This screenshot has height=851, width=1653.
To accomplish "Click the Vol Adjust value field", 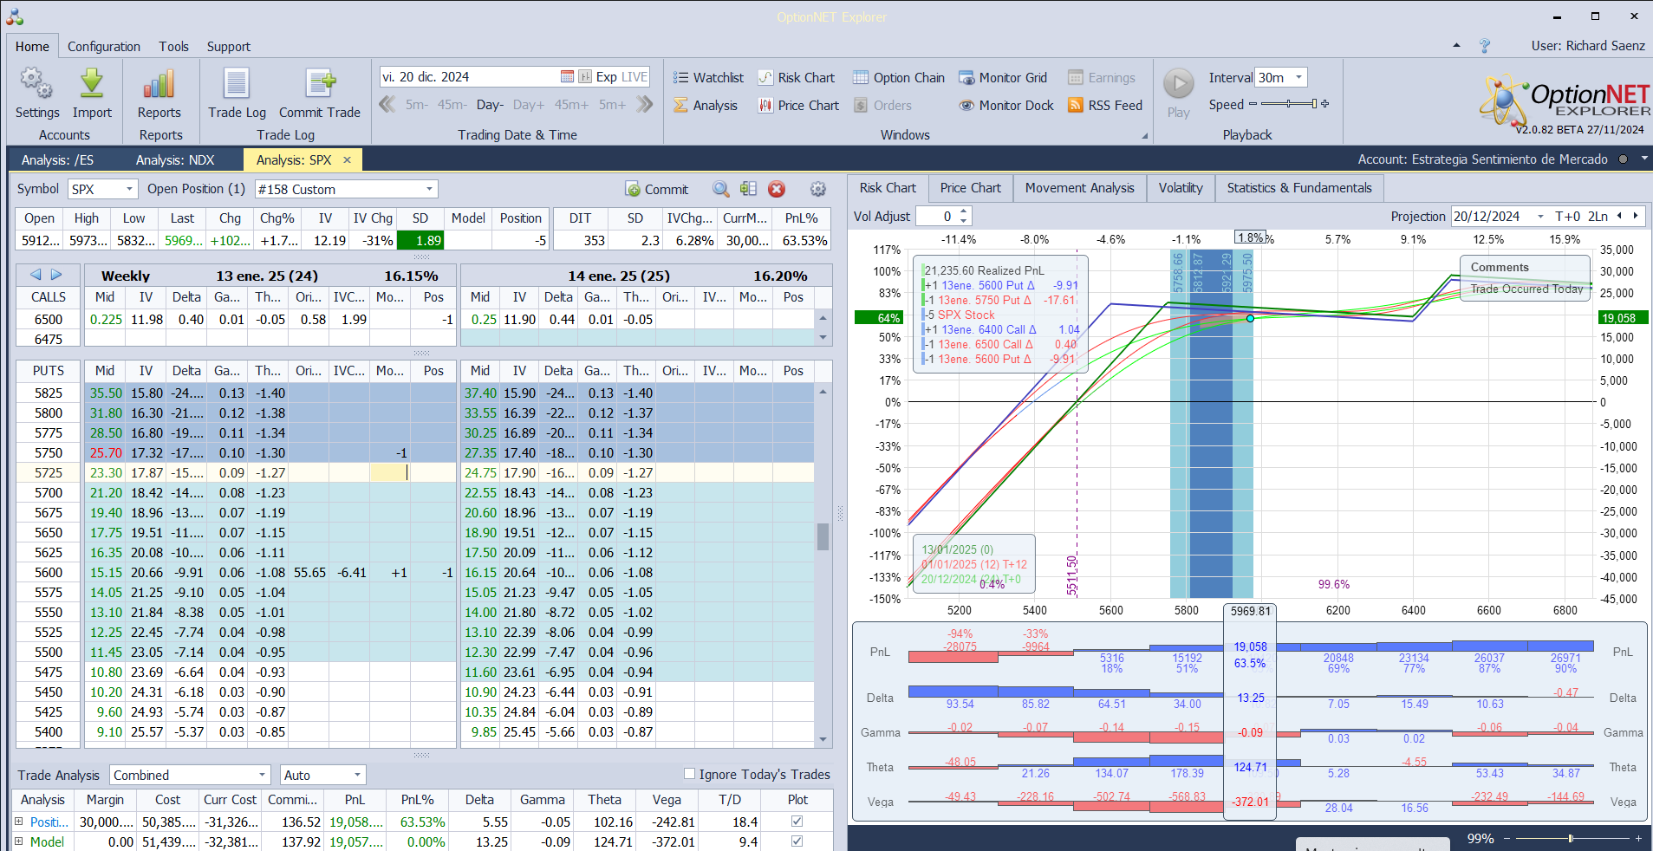I will click(937, 217).
